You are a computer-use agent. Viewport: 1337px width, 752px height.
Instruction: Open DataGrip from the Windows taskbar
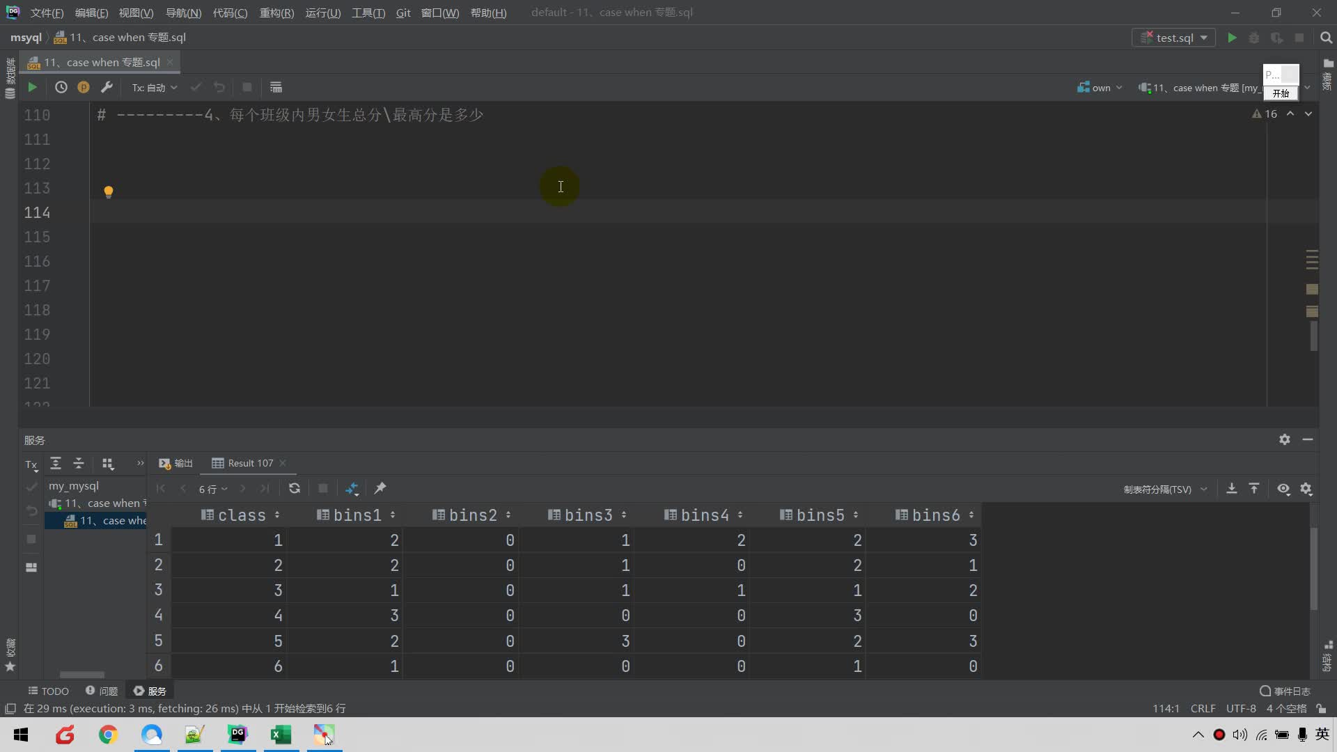click(238, 734)
